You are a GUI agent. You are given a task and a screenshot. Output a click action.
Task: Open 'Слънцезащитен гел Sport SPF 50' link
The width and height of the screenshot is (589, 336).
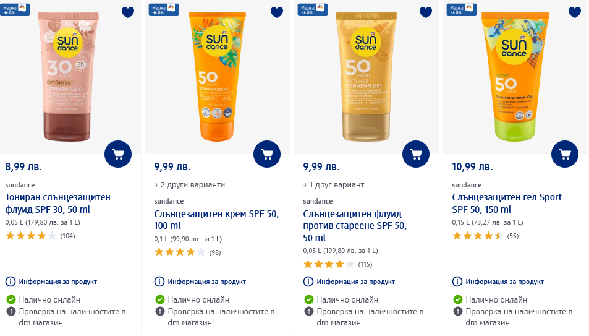(507, 203)
